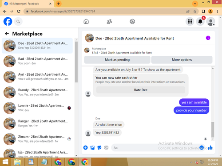The image size is (222, 166).
Task: Open Zimam conversation in the chat list
Action: point(37,139)
